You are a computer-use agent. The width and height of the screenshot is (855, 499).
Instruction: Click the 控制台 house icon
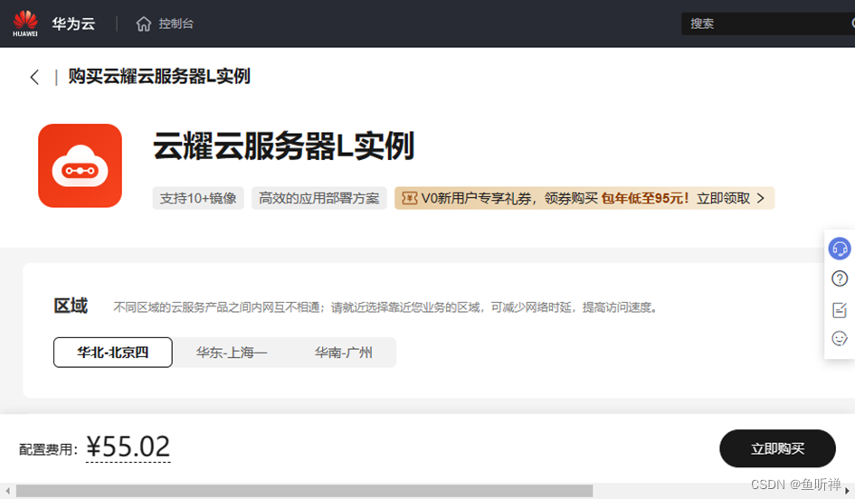[144, 24]
